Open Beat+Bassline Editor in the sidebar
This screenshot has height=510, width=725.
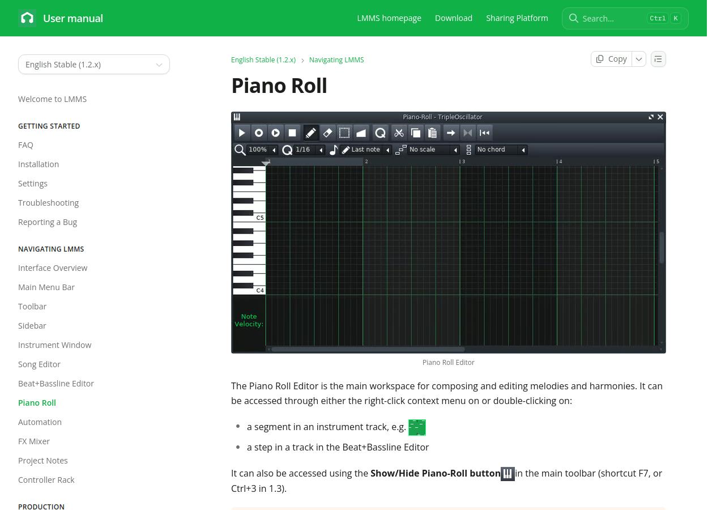click(56, 384)
